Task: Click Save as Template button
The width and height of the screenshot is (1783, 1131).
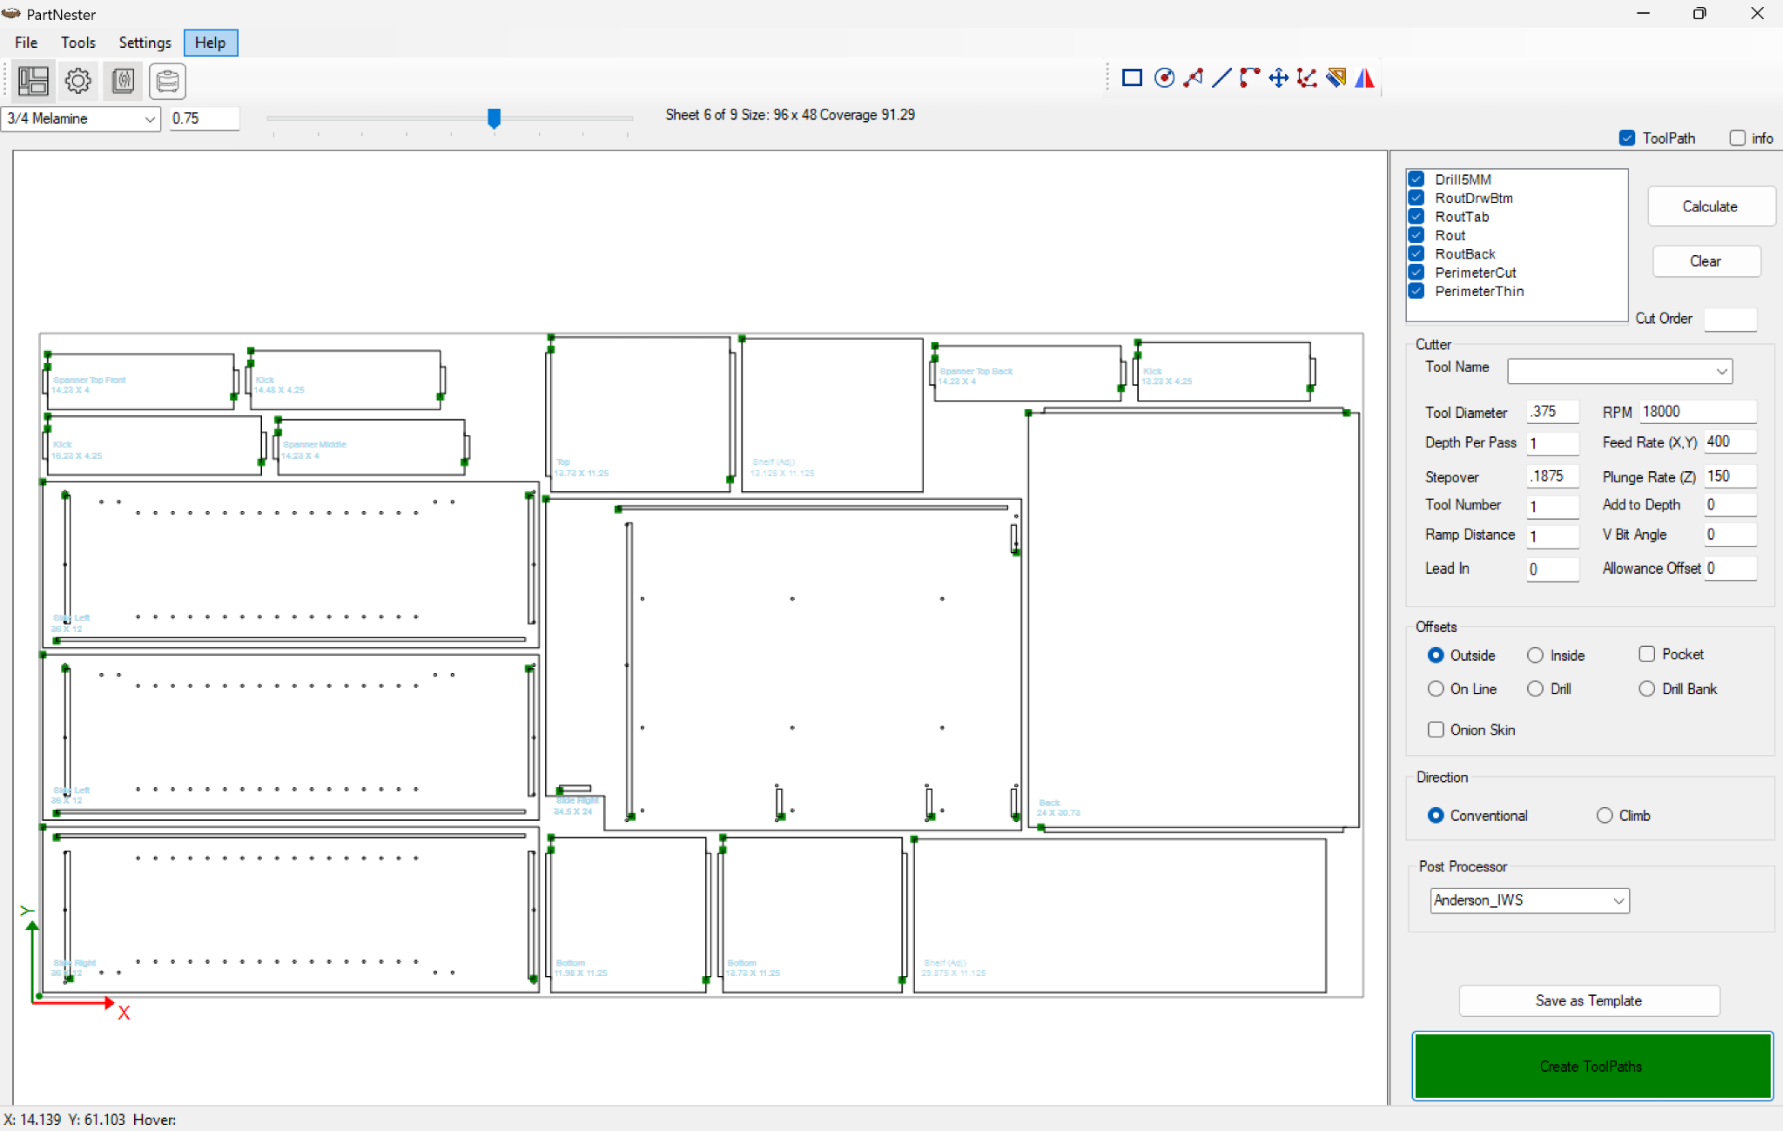Action: coord(1589,1000)
